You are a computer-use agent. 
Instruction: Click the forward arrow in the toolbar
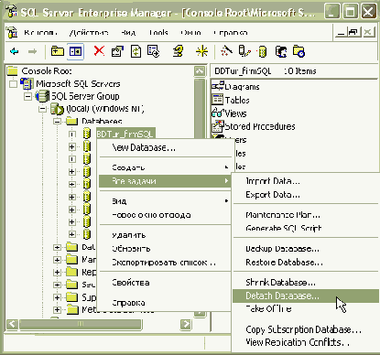32,51
